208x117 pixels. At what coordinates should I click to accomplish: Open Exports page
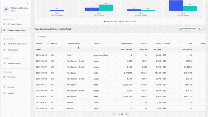[11, 87]
